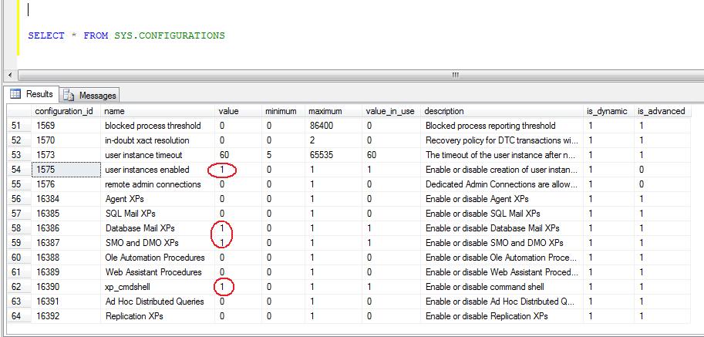Viewport: 704px width, 337px height.
Task: Click 'Enable or disable command shell' description
Action: [503, 287]
